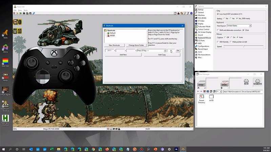
Task: Click the Add Copy button
Action: pos(162,55)
